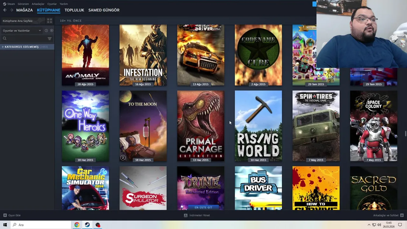Click the library vertical scrollbar thumb
Viewport: 407px width, 229px height.
(x=405, y=134)
